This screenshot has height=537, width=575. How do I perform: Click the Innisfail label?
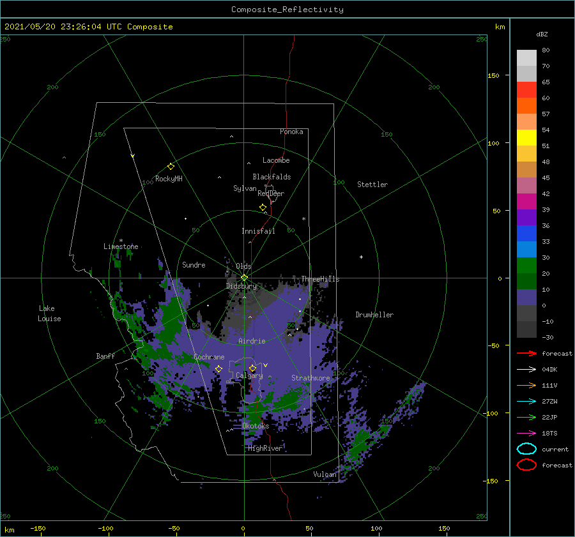point(258,231)
